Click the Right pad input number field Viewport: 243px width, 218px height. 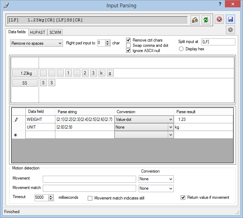(101, 43)
